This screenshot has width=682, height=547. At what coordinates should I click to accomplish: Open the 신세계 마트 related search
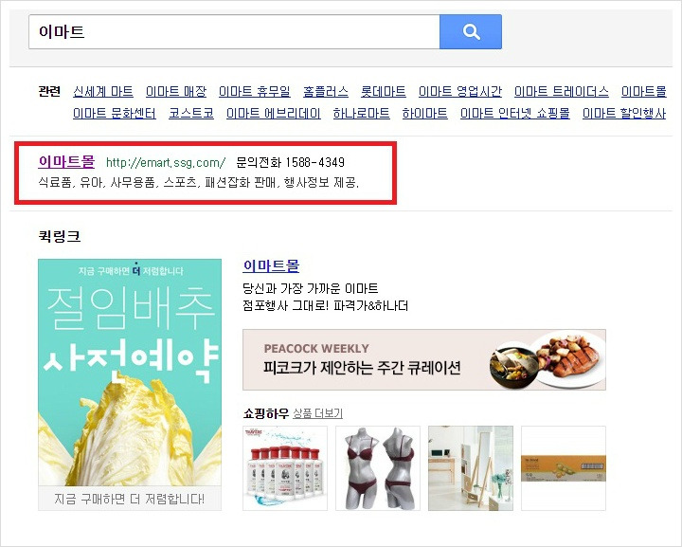coord(103,91)
